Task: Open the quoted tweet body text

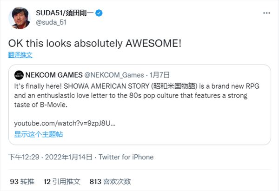Action: point(137,95)
